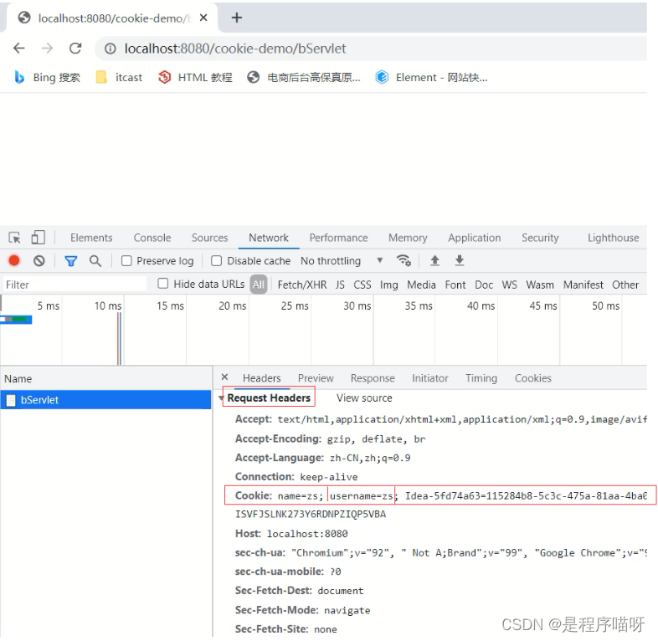Open the No throttling dropdown

[x=342, y=261]
